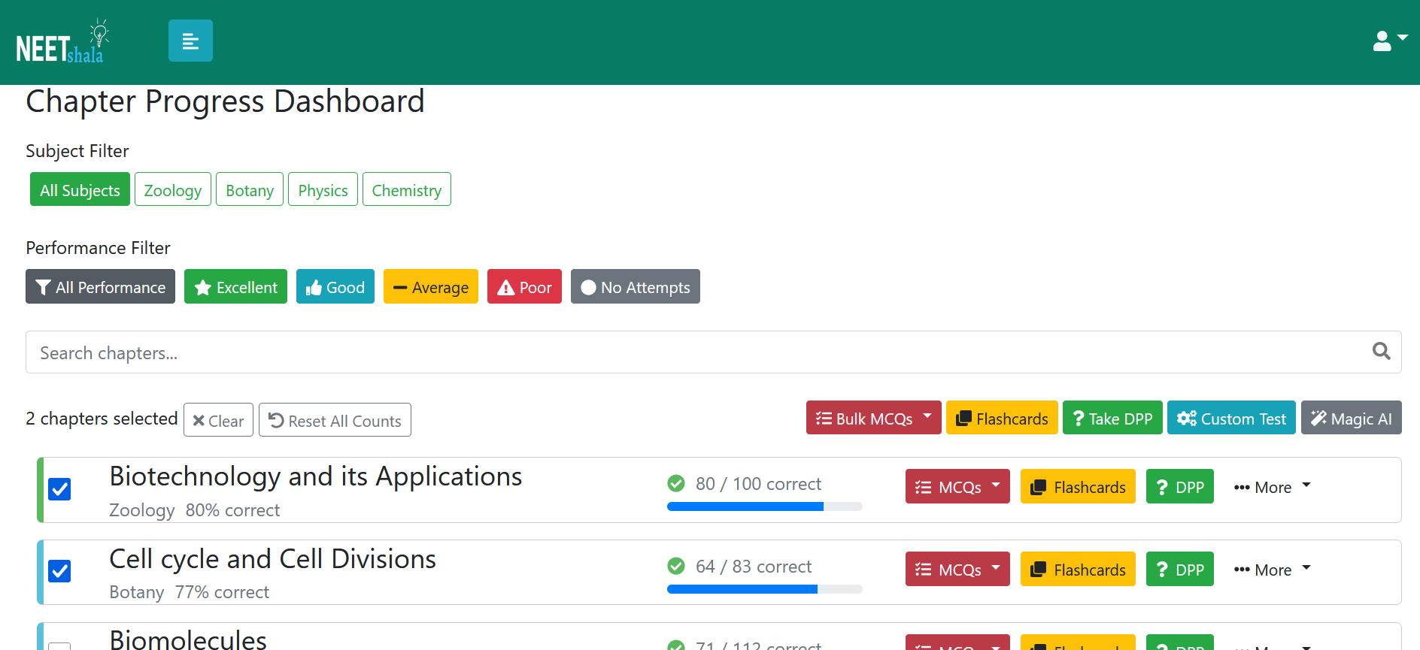Filter by Excellent star performance
The height and width of the screenshot is (650, 1420).
[x=235, y=286]
